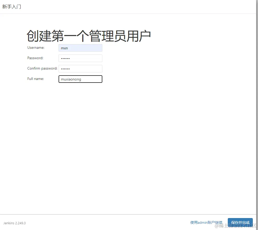Click the Full name input field
This screenshot has height=230, width=258.
[x=80, y=79]
